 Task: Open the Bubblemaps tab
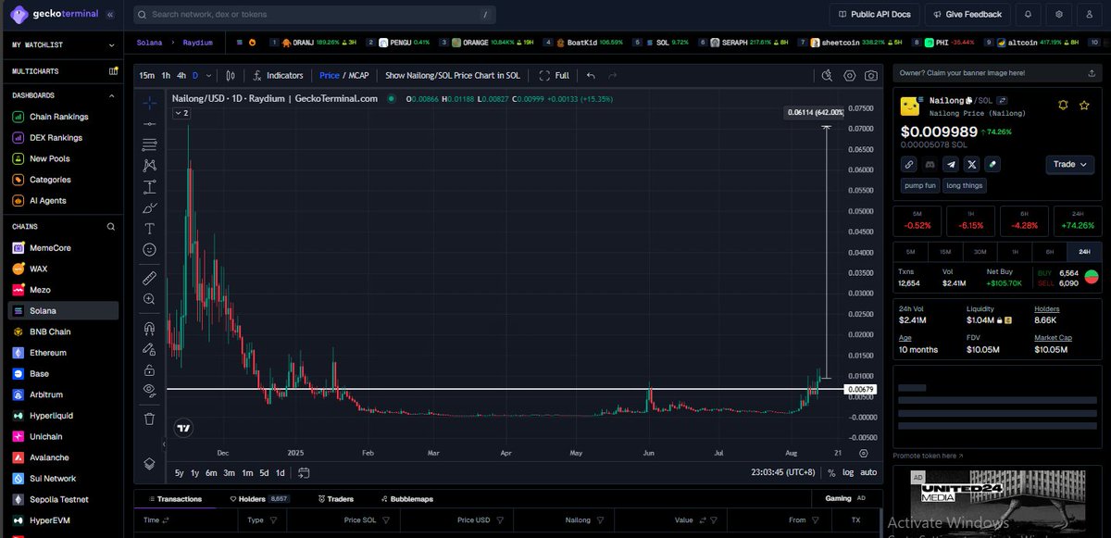tap(406, 499)
